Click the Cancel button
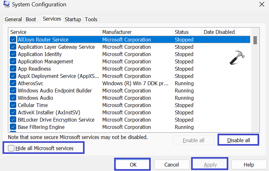This screenshot has height=171, width=269. click(172, 165)
